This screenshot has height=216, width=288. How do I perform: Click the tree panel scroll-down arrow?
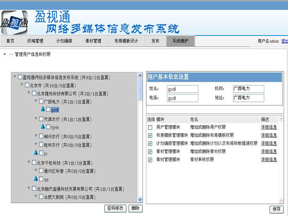coord(140,200)
